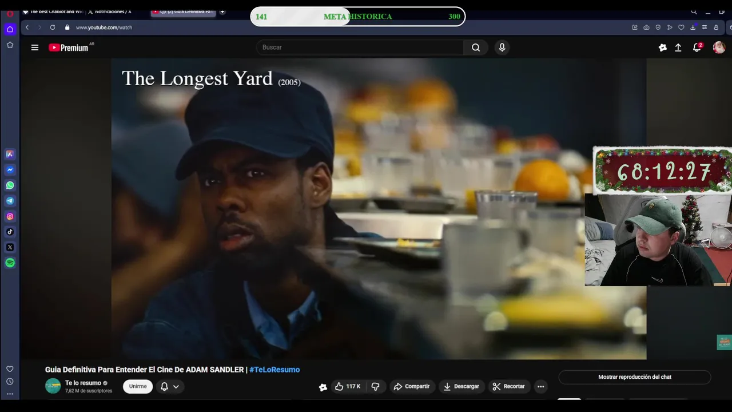Add page to bookmarks heart icon
This screenshot has height=412, width=732.
pyautogui.click(x=681, y=27)
